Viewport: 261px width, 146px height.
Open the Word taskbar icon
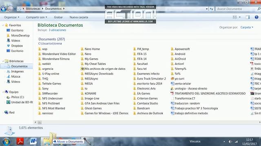tap(33, 141)
